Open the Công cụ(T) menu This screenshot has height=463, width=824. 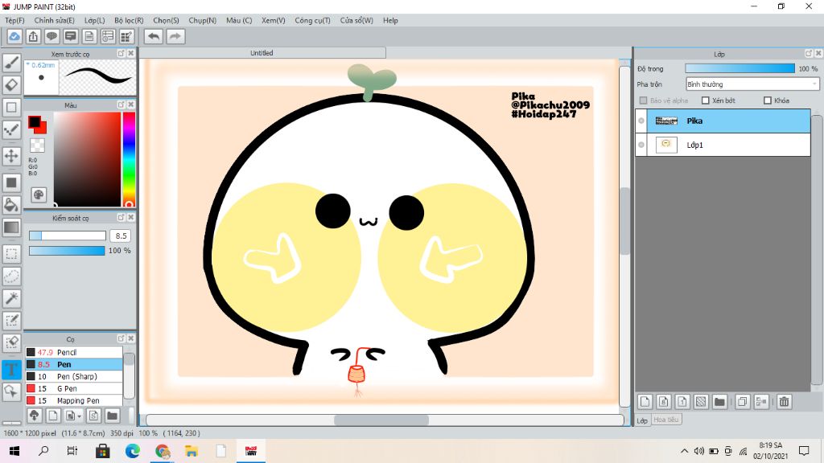(312, 20)
